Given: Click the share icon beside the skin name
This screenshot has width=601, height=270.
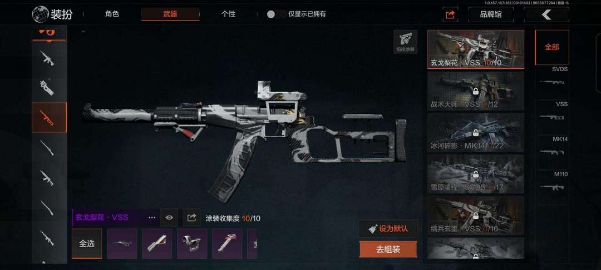Looking at the screenshot, I should click(191, 218).
